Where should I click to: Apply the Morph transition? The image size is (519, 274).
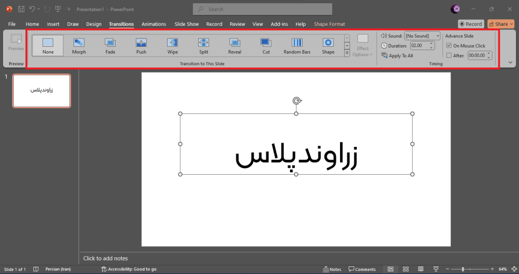79,46
